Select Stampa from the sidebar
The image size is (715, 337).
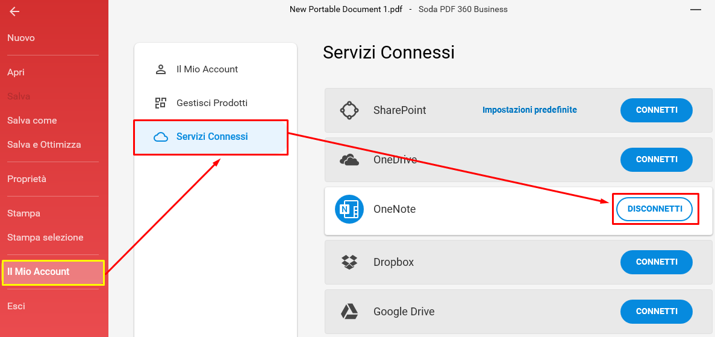pos(23,213)
